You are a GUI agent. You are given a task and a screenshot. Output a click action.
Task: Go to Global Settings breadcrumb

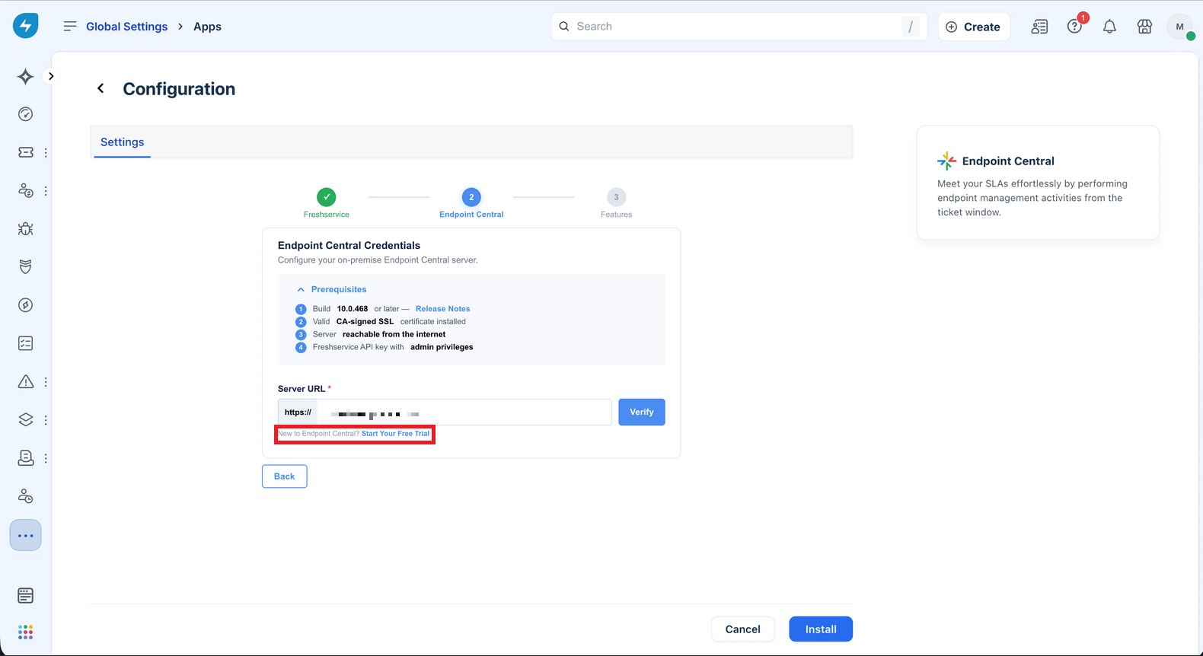coord(126,27)
